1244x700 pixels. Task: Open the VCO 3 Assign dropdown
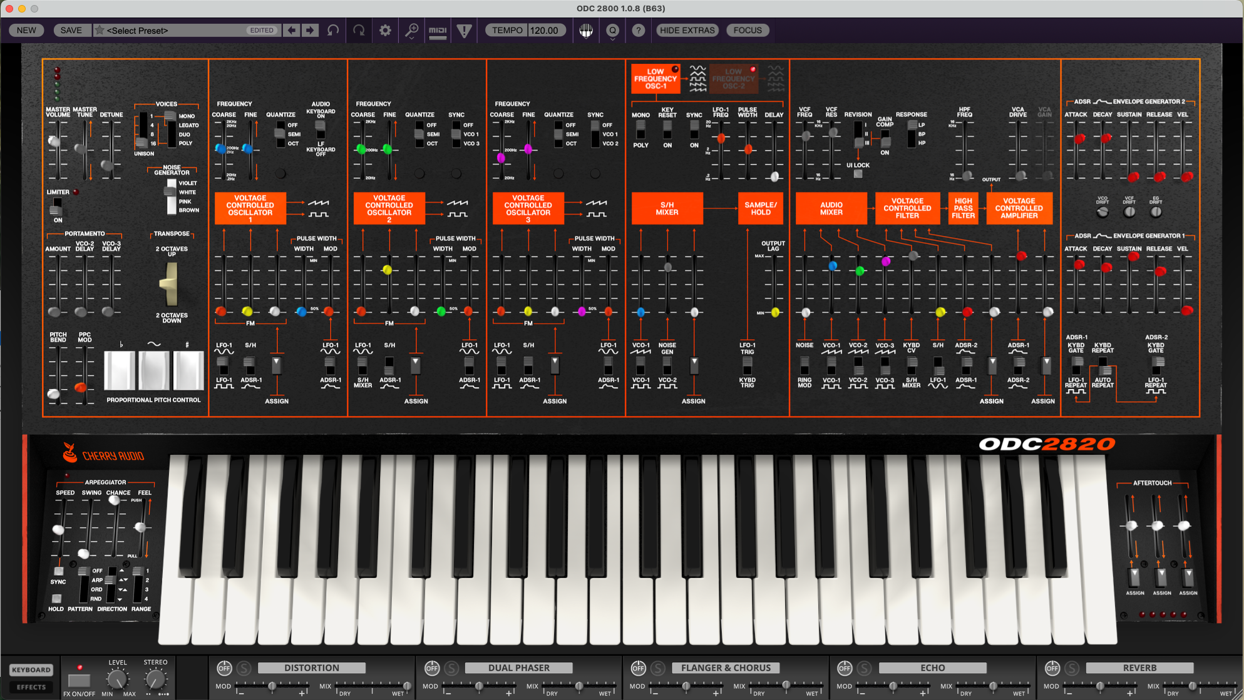point(554,365)
